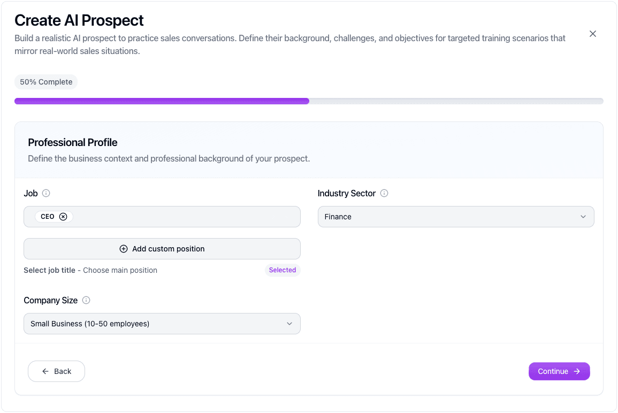Image resolution: width=618 pixels, height=413 pixels.
Task: Click the Add custom position button
Action: 162,249
